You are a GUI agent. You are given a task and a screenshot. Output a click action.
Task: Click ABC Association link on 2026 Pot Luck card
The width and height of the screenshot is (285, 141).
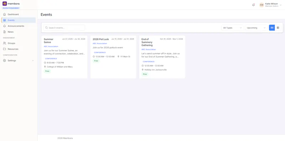(100, 43)
